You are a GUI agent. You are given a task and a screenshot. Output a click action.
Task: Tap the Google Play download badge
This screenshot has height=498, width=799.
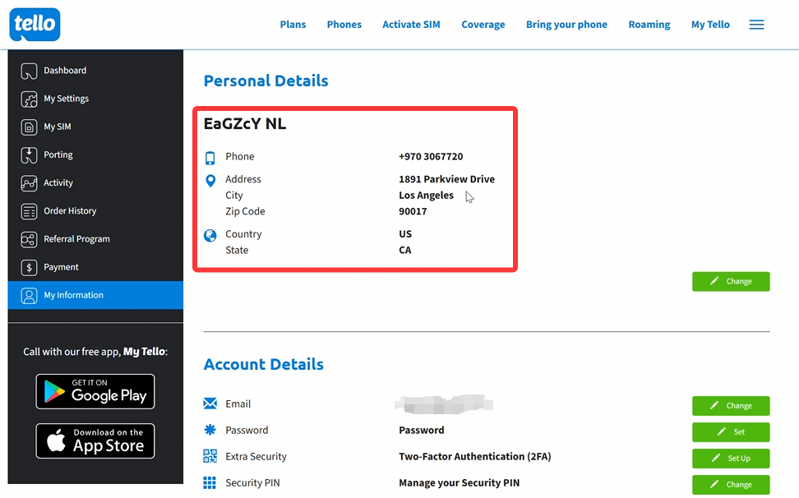[95, 391]
